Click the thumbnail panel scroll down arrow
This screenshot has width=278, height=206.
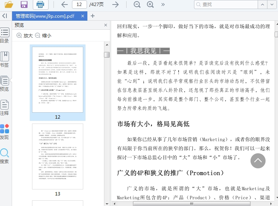[x=107, y=204]
